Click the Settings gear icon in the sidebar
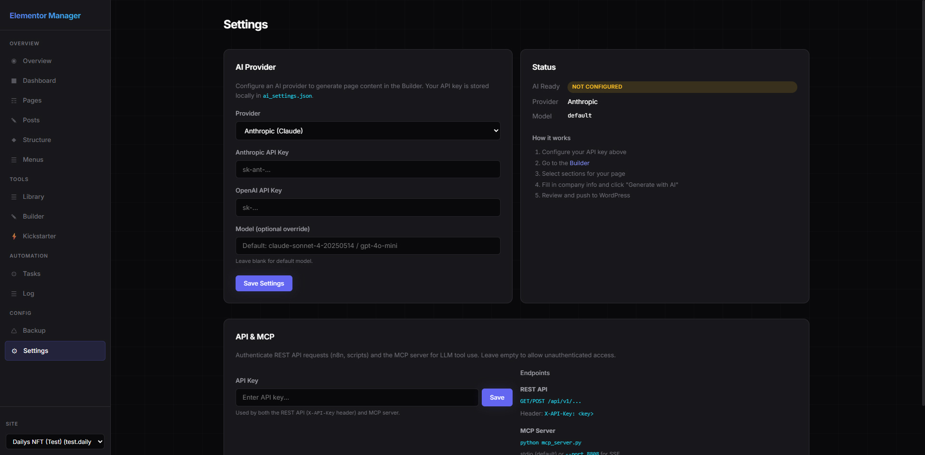Viewport: 925px width, 455px height. tap(14, 351)
